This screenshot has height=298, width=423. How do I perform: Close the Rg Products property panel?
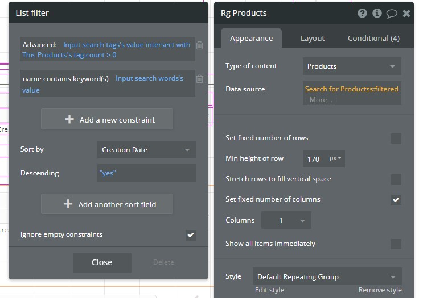[x=406, y=13]
